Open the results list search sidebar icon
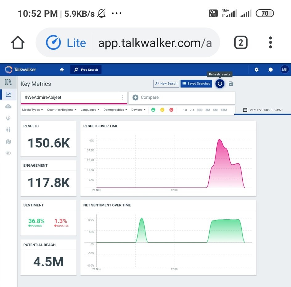The height and width of the screenshot is (287, 291). point(8,153)
